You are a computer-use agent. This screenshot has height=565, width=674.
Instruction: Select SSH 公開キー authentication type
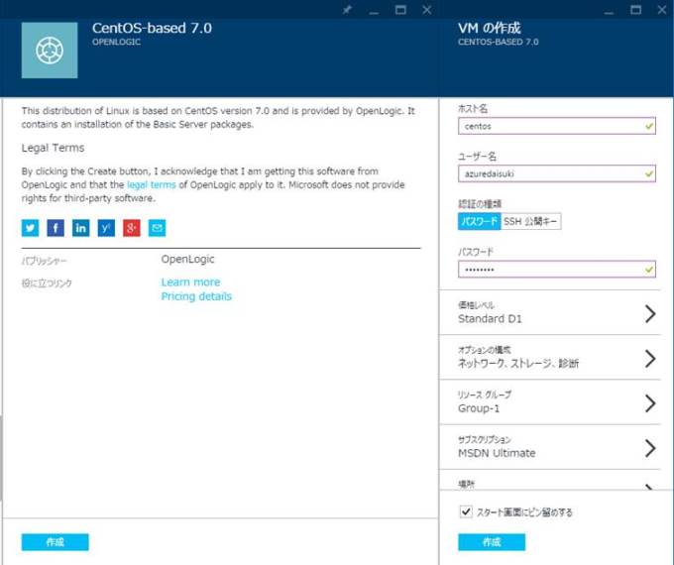(x=531, y=221)
